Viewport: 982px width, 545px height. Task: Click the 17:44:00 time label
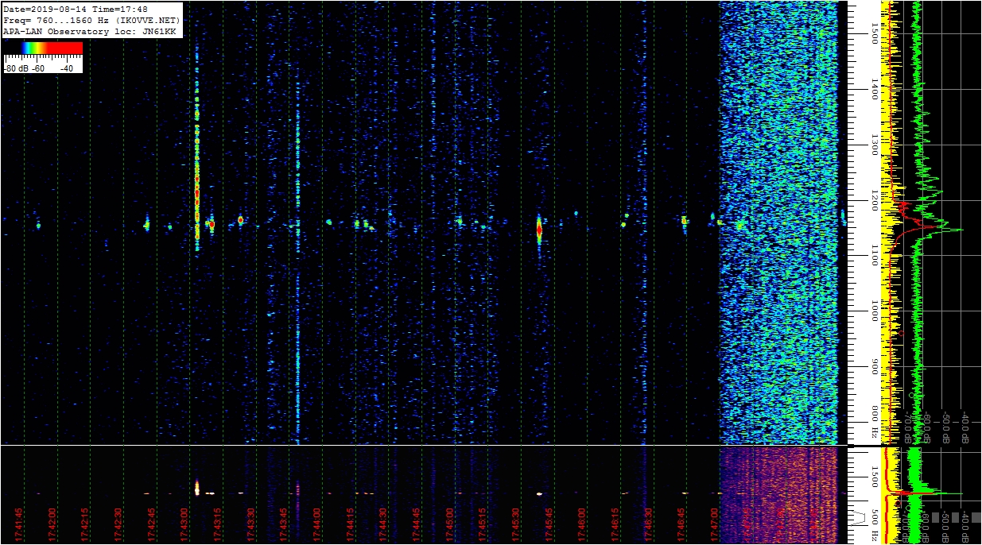click(316, 525)
